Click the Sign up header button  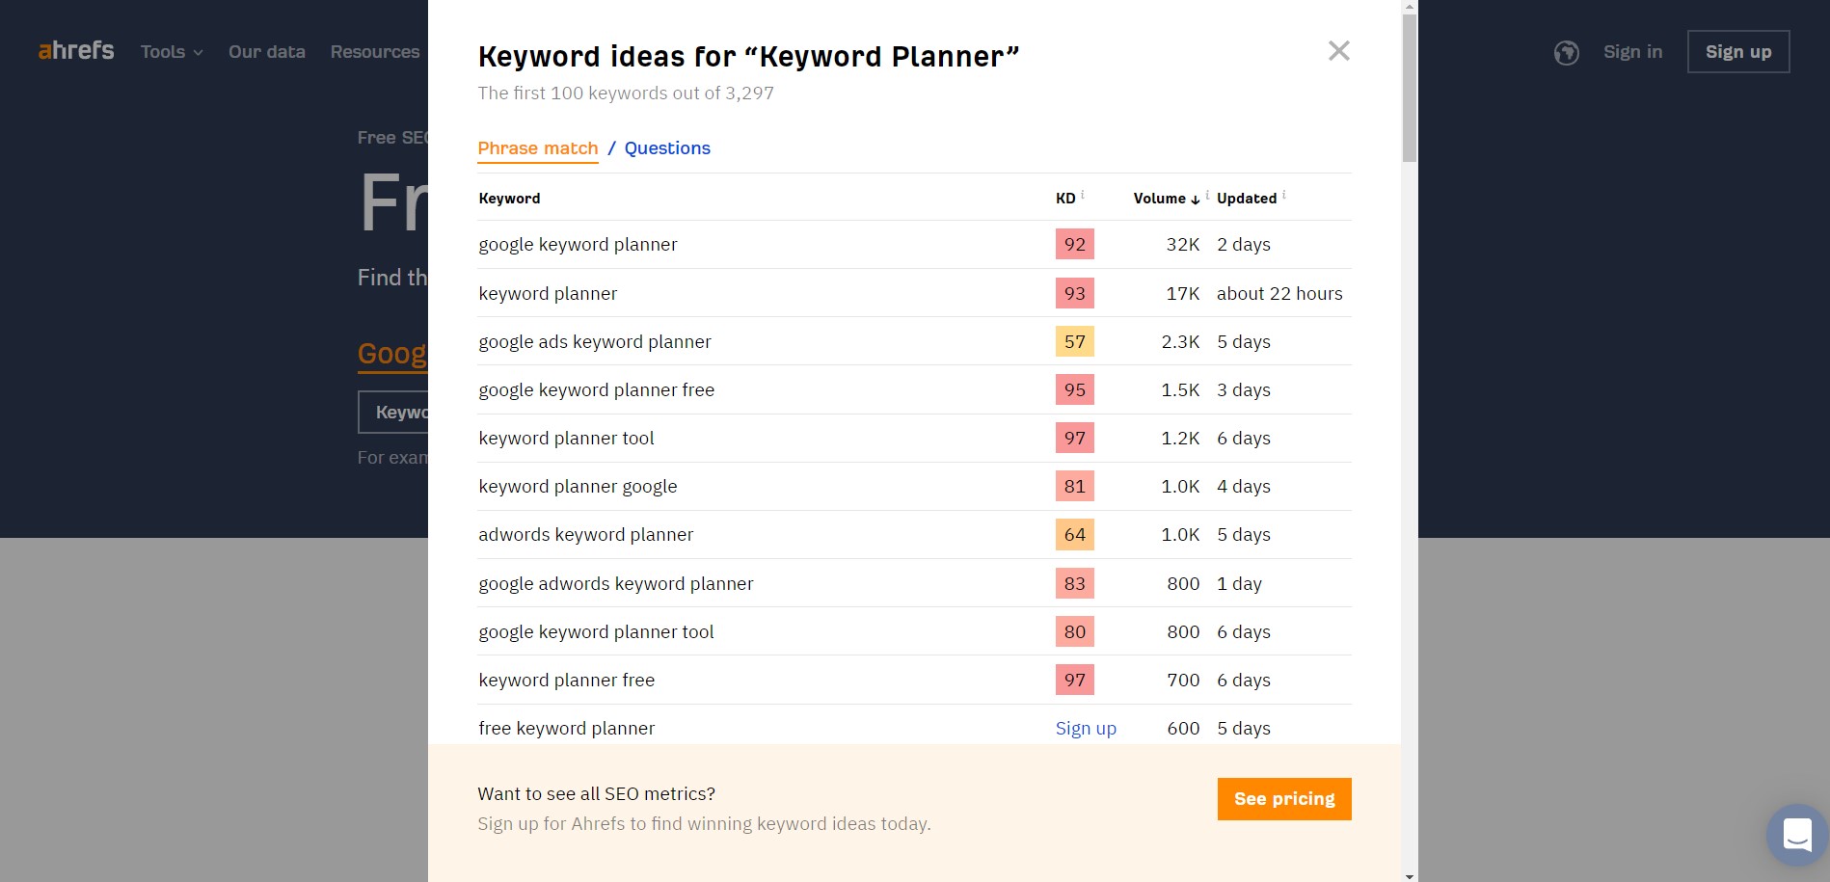(x=1738, y=52)
